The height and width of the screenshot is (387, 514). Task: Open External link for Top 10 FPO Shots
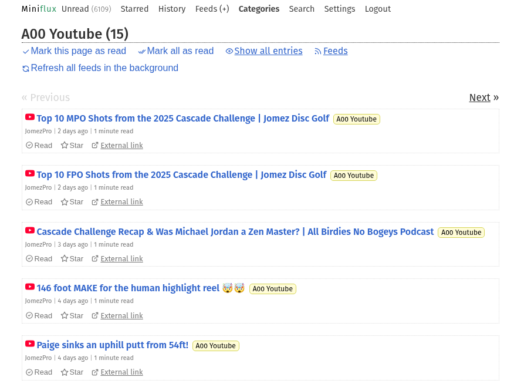coord(121,202)
